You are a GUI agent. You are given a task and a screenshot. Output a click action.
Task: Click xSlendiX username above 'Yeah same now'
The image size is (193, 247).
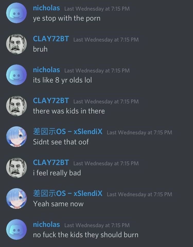(68, 193)
